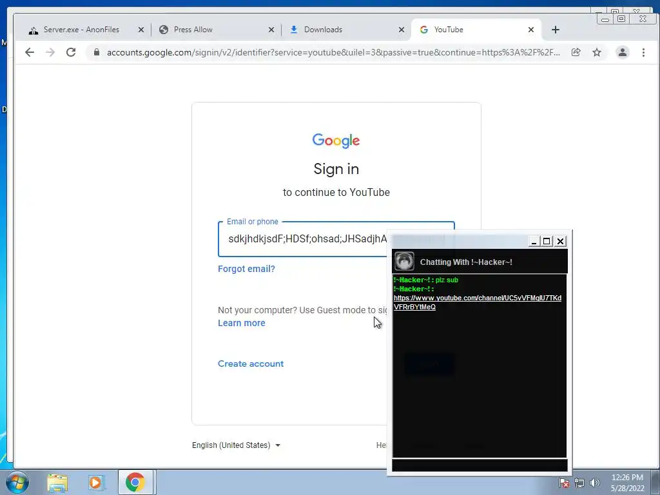
Task: Open the network status tray icon
Action: [579, 483]
